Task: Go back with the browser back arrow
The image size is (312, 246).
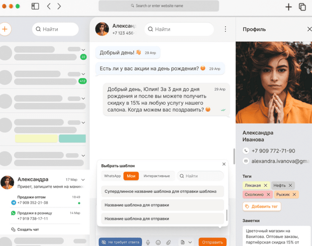Action: coord(49,6)
